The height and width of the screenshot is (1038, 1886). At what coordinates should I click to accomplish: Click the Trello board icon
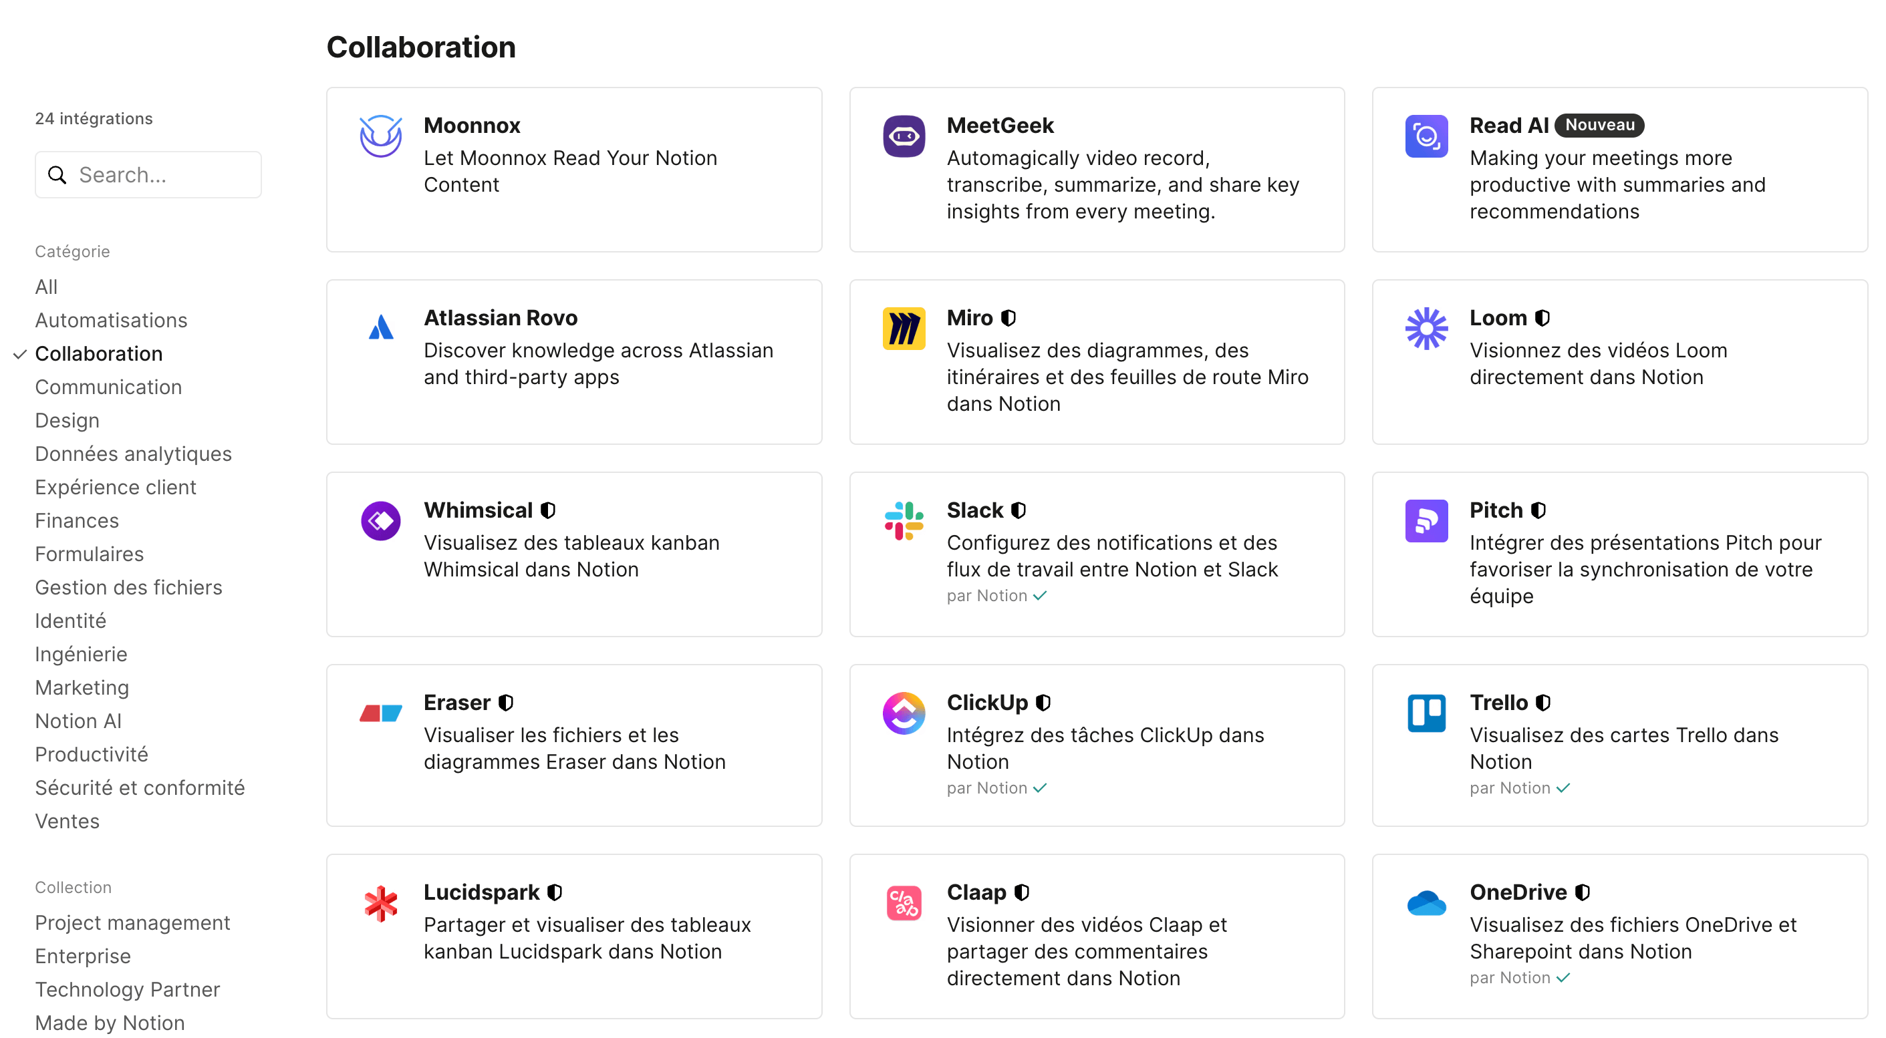click(1426, 713)
